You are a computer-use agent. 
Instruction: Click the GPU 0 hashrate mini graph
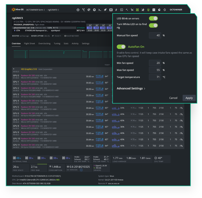pos(99,76)
